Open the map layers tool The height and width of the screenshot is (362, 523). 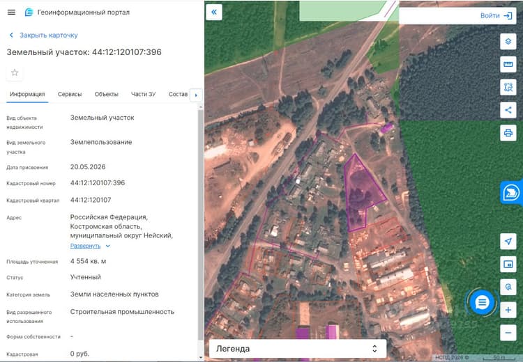(x=508, y=42)
